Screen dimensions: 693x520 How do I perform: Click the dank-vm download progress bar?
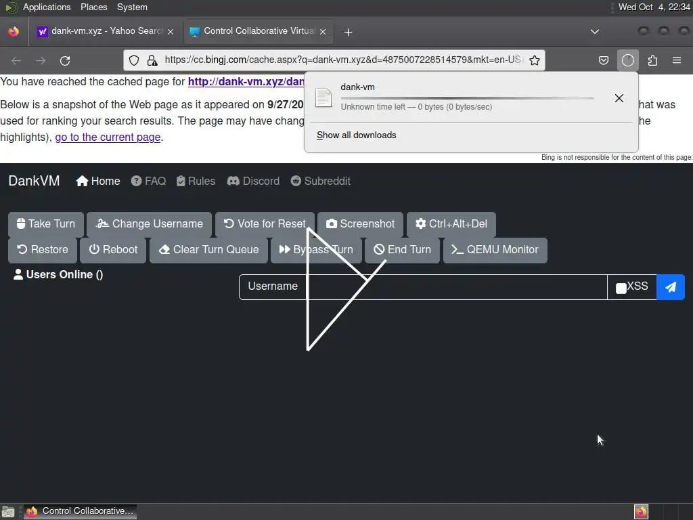tap(467, 97)
